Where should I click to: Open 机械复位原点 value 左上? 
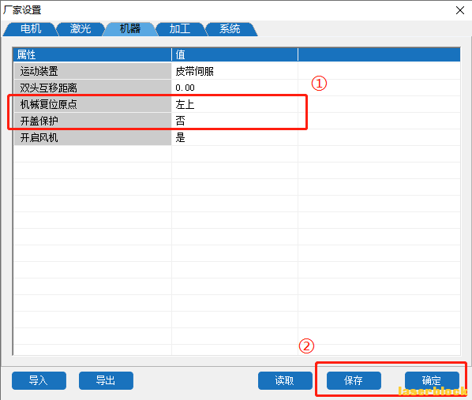coord(234,104)
